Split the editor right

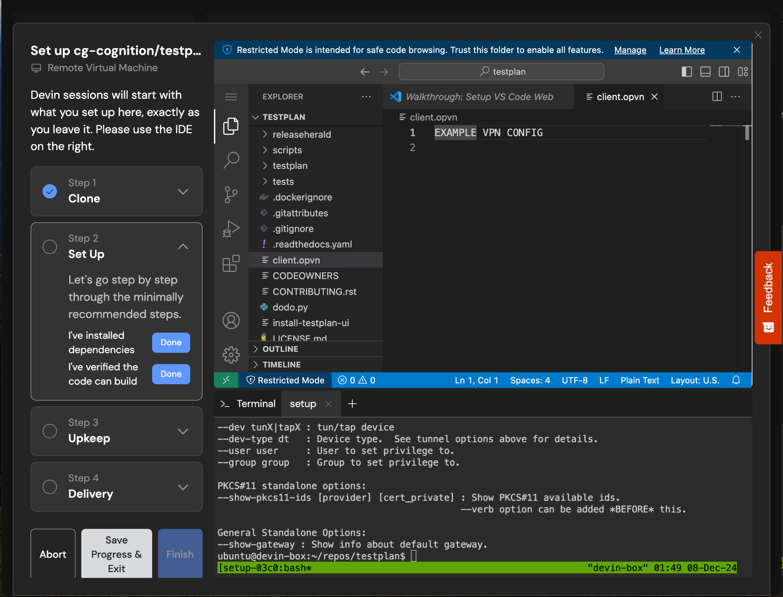click(717, 97)
